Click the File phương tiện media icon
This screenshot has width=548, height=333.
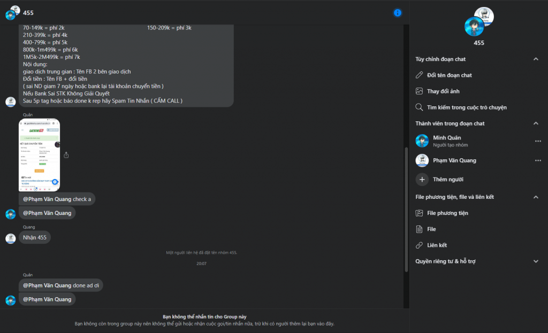point(420,213)
